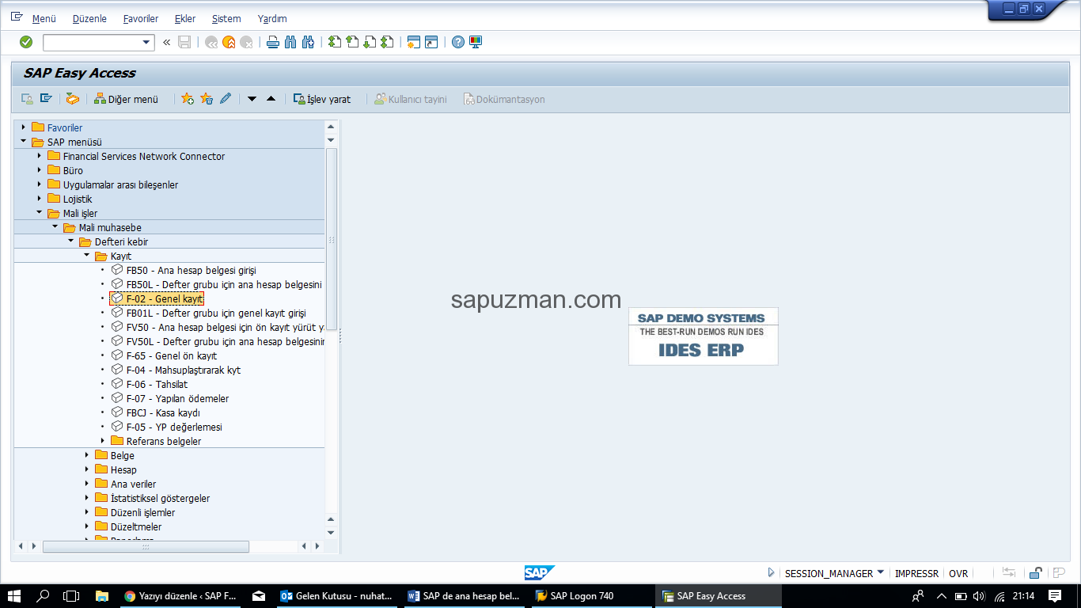Open the Yardım menu
Image resolution: width=1081 pixels, height=608 pixels.
tap(272, 19)
